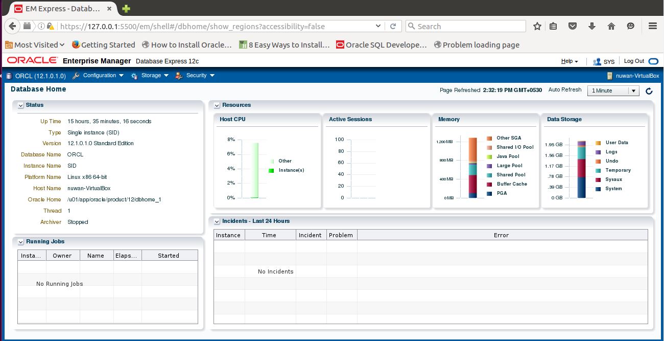Sort incidents by Error column header
The width and height of the screenshot is (664, 341).
coord(502,235)
